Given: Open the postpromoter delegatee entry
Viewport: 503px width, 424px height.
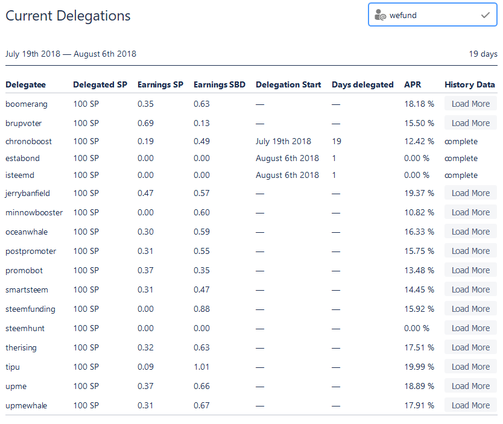Looking at the screenshot, I should click(31, 251).
